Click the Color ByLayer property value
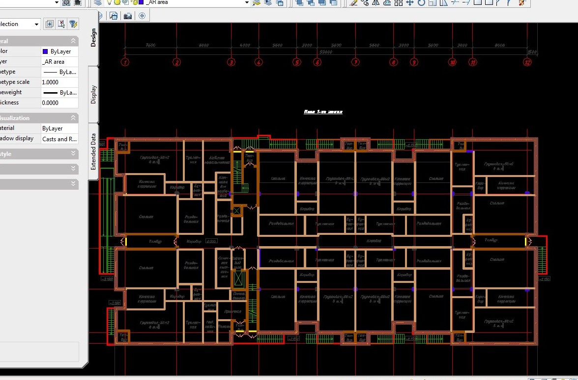 60,51
